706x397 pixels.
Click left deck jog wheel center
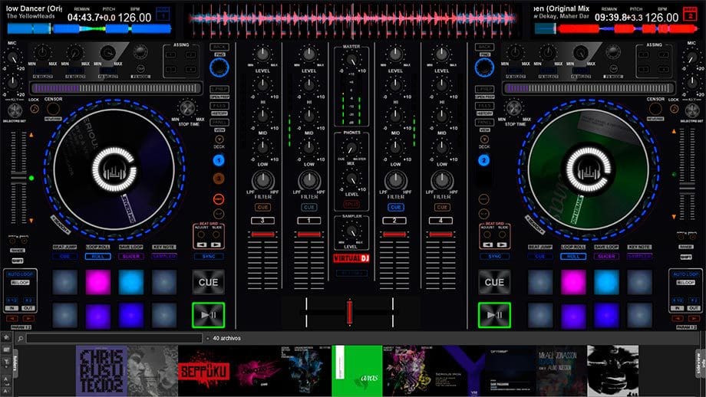[114, 169]
